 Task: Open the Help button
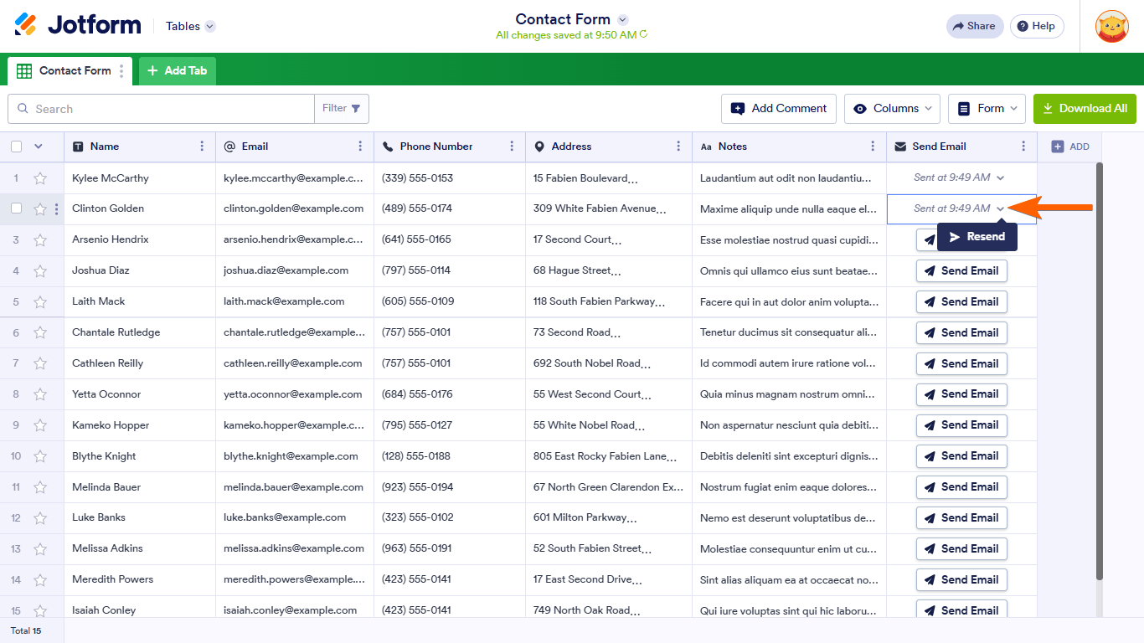[x=1037, y=26]
